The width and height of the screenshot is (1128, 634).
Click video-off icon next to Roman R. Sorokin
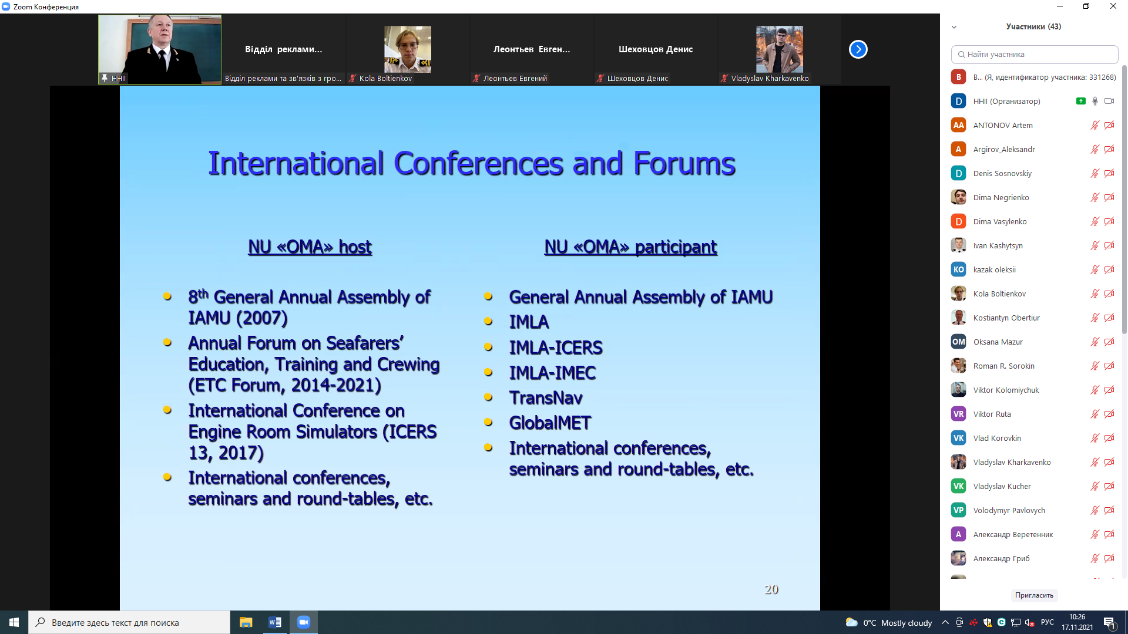[x=1109, y=366]
